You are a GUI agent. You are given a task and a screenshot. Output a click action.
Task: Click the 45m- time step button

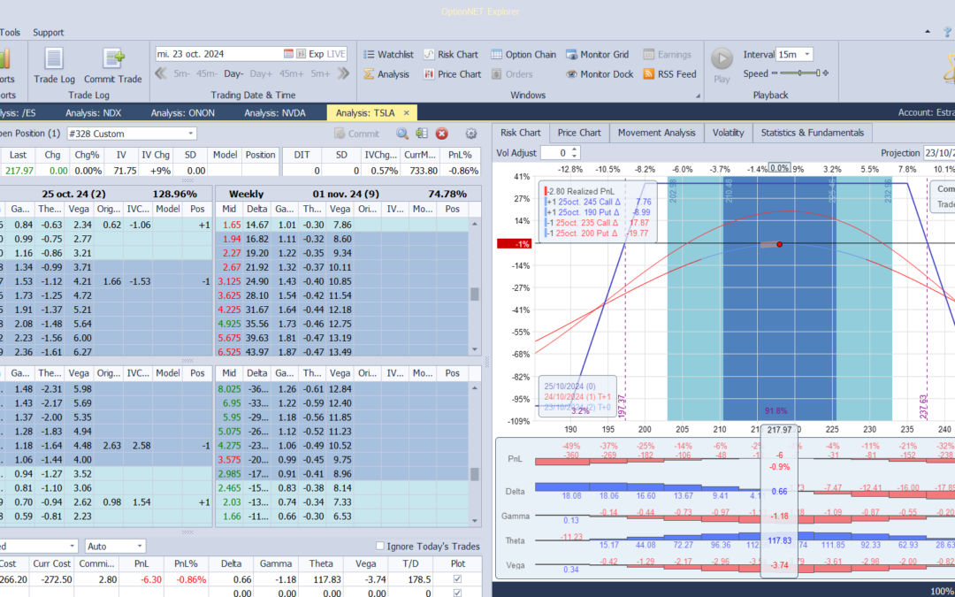[x=207, y=73]
